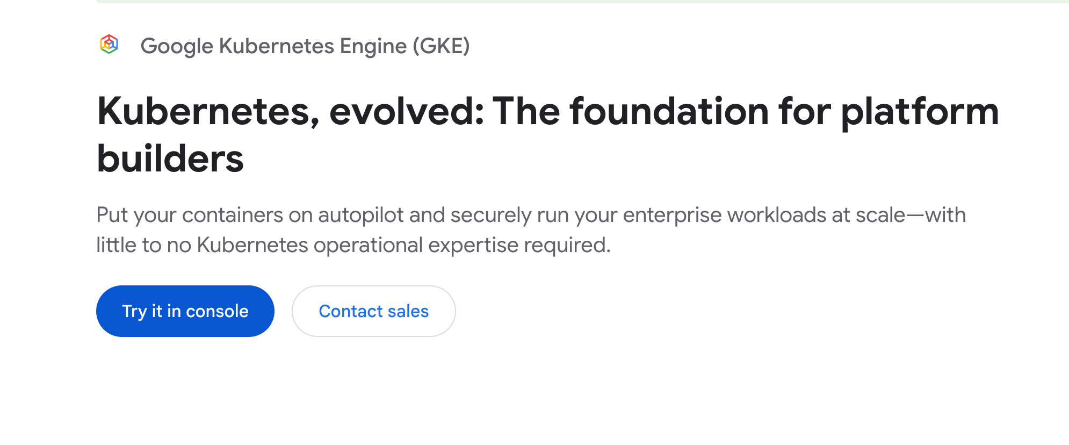Select the "(GKE)" abbreviation beside the logo
The height and width of the screenshot is (445, 1069).
[x=441, y=46]
